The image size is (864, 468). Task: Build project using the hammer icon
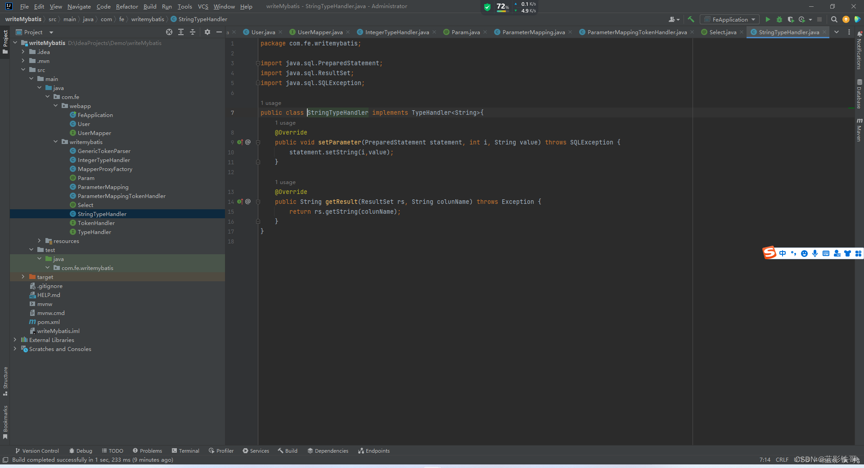691,19
